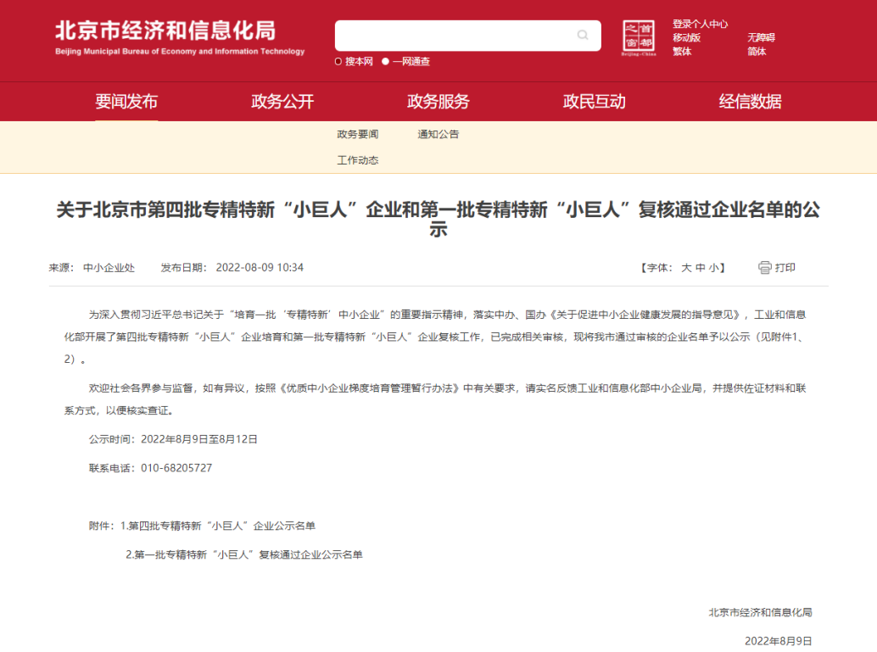Go to 通知公告 submenu item
Viewport: 877px width, 652px height.
point(438,134)
